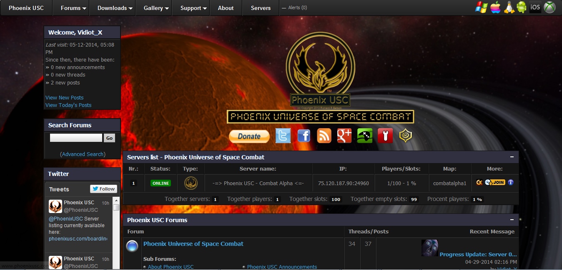The height and width of the screenshot is (270, 562).
Task: Open the View Today's Posts link
Action: point(68,105)
